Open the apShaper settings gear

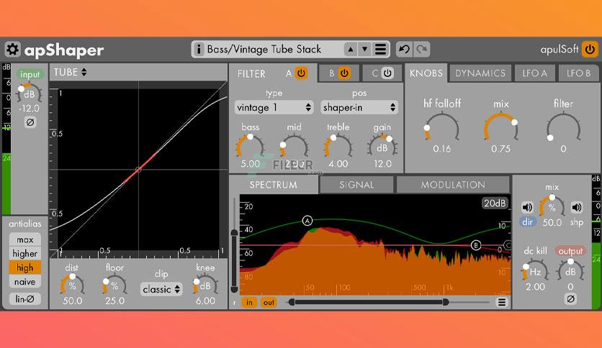[x=12, y=50]
